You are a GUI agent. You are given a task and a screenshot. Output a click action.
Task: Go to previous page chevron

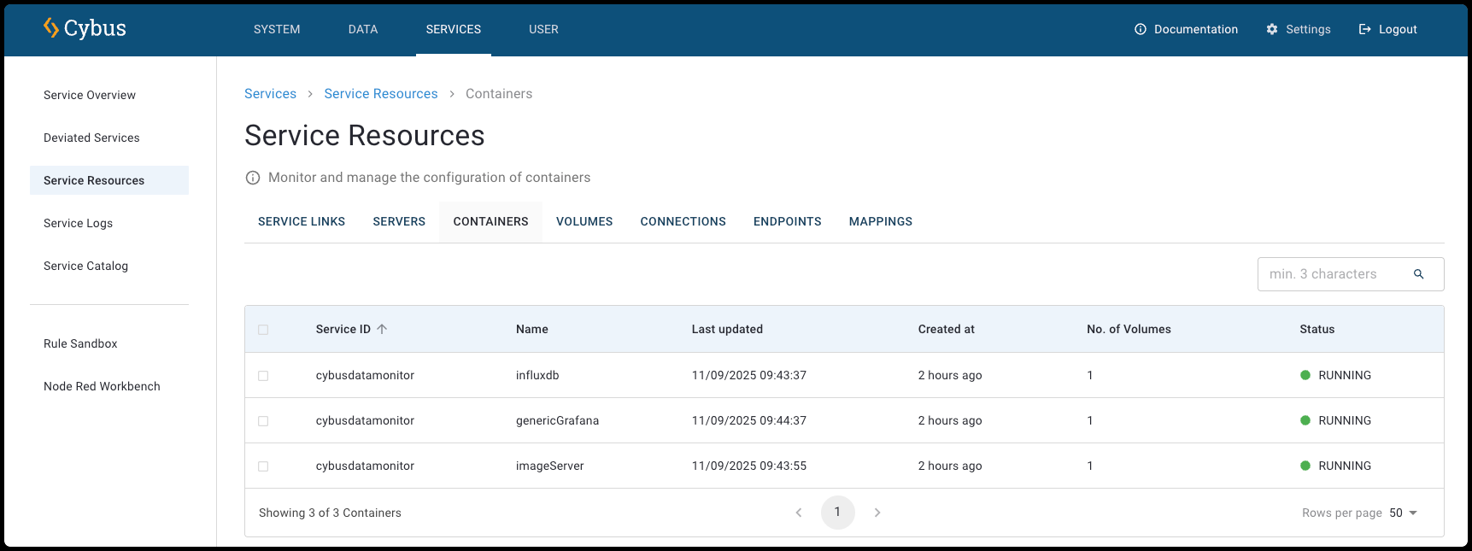(799, 513)
